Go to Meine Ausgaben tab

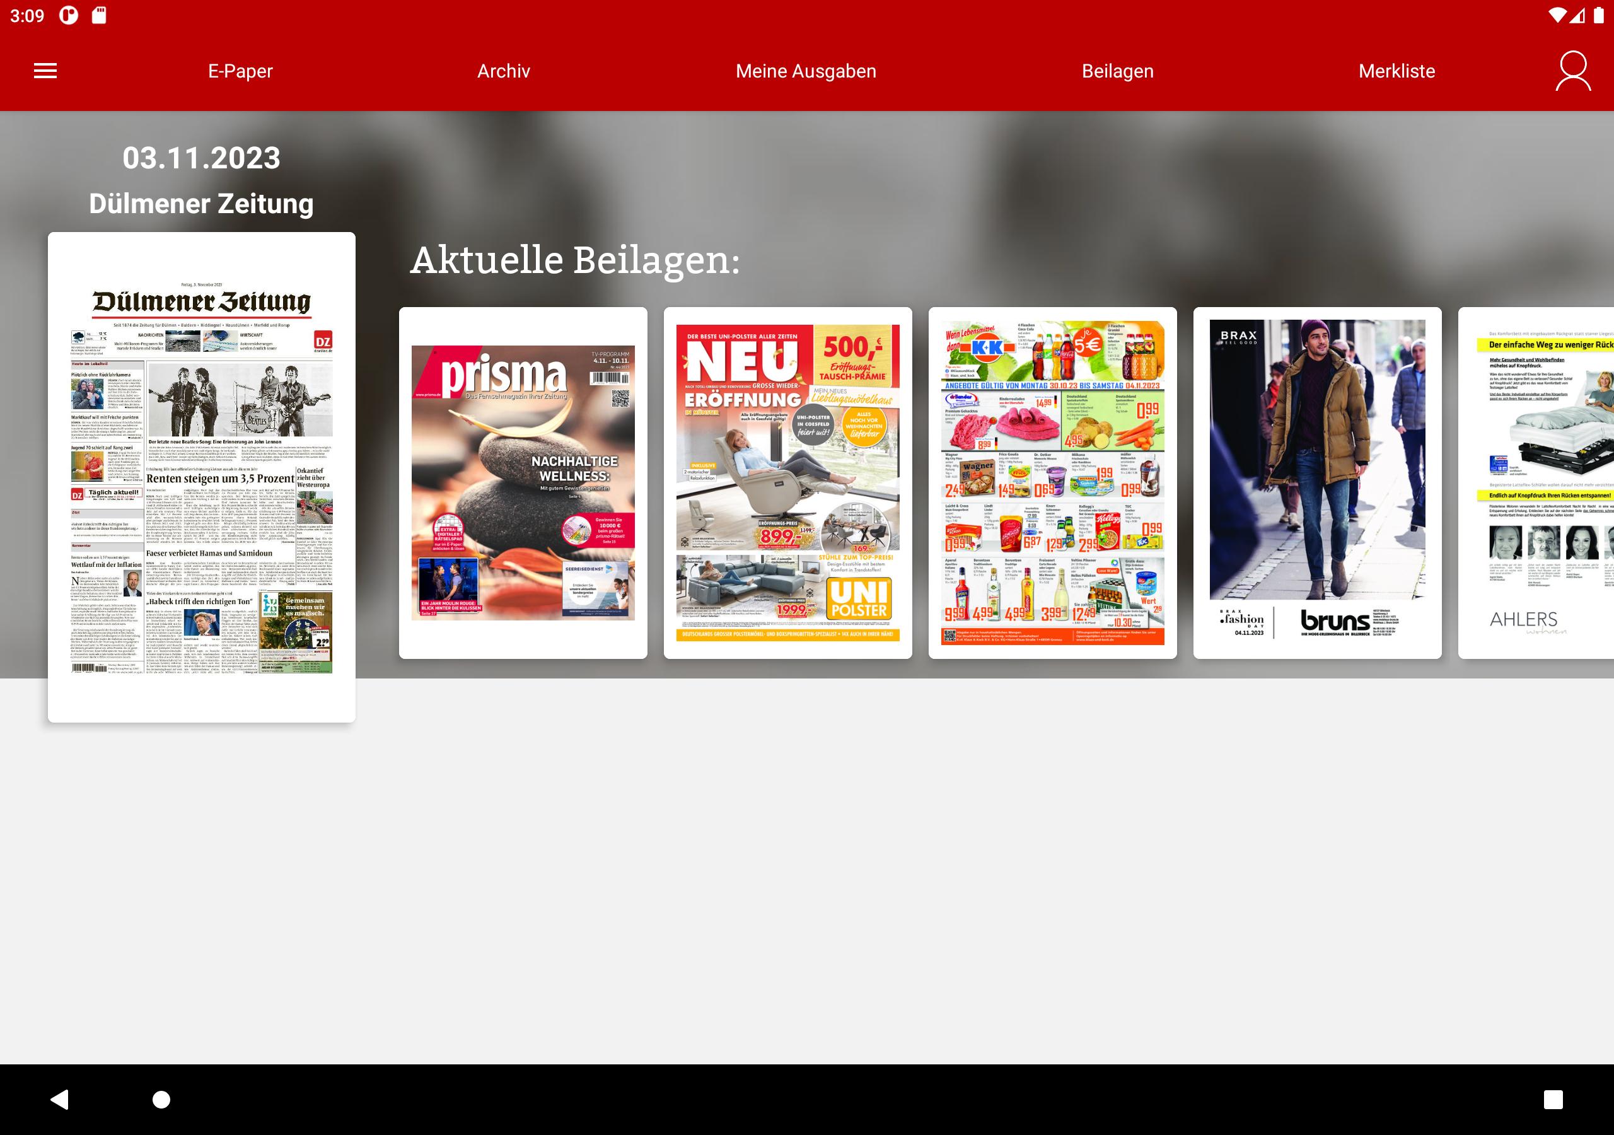(806, 71)
